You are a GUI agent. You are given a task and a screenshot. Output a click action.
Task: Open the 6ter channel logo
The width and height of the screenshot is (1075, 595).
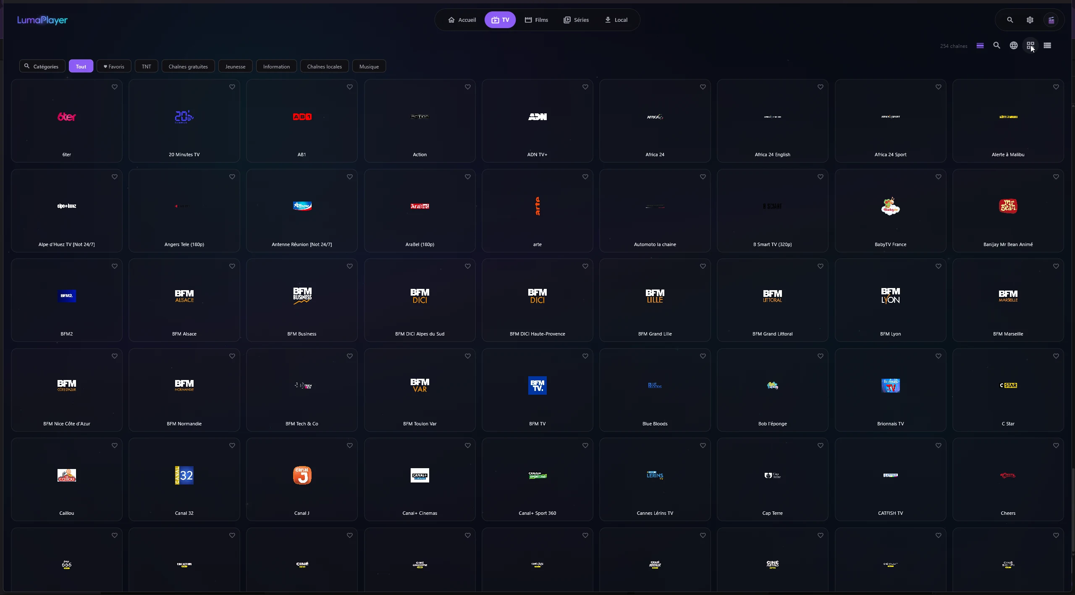(x=67, y=117)
